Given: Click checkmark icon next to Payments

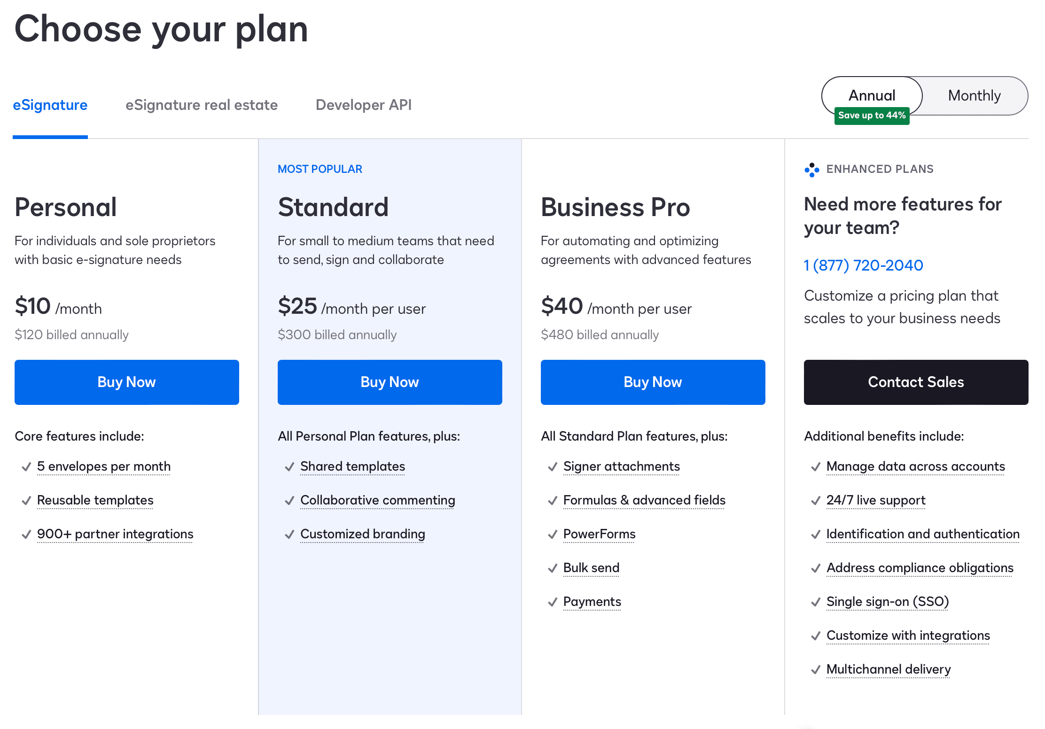Looking at the screenshot, I should click(553, 602).
